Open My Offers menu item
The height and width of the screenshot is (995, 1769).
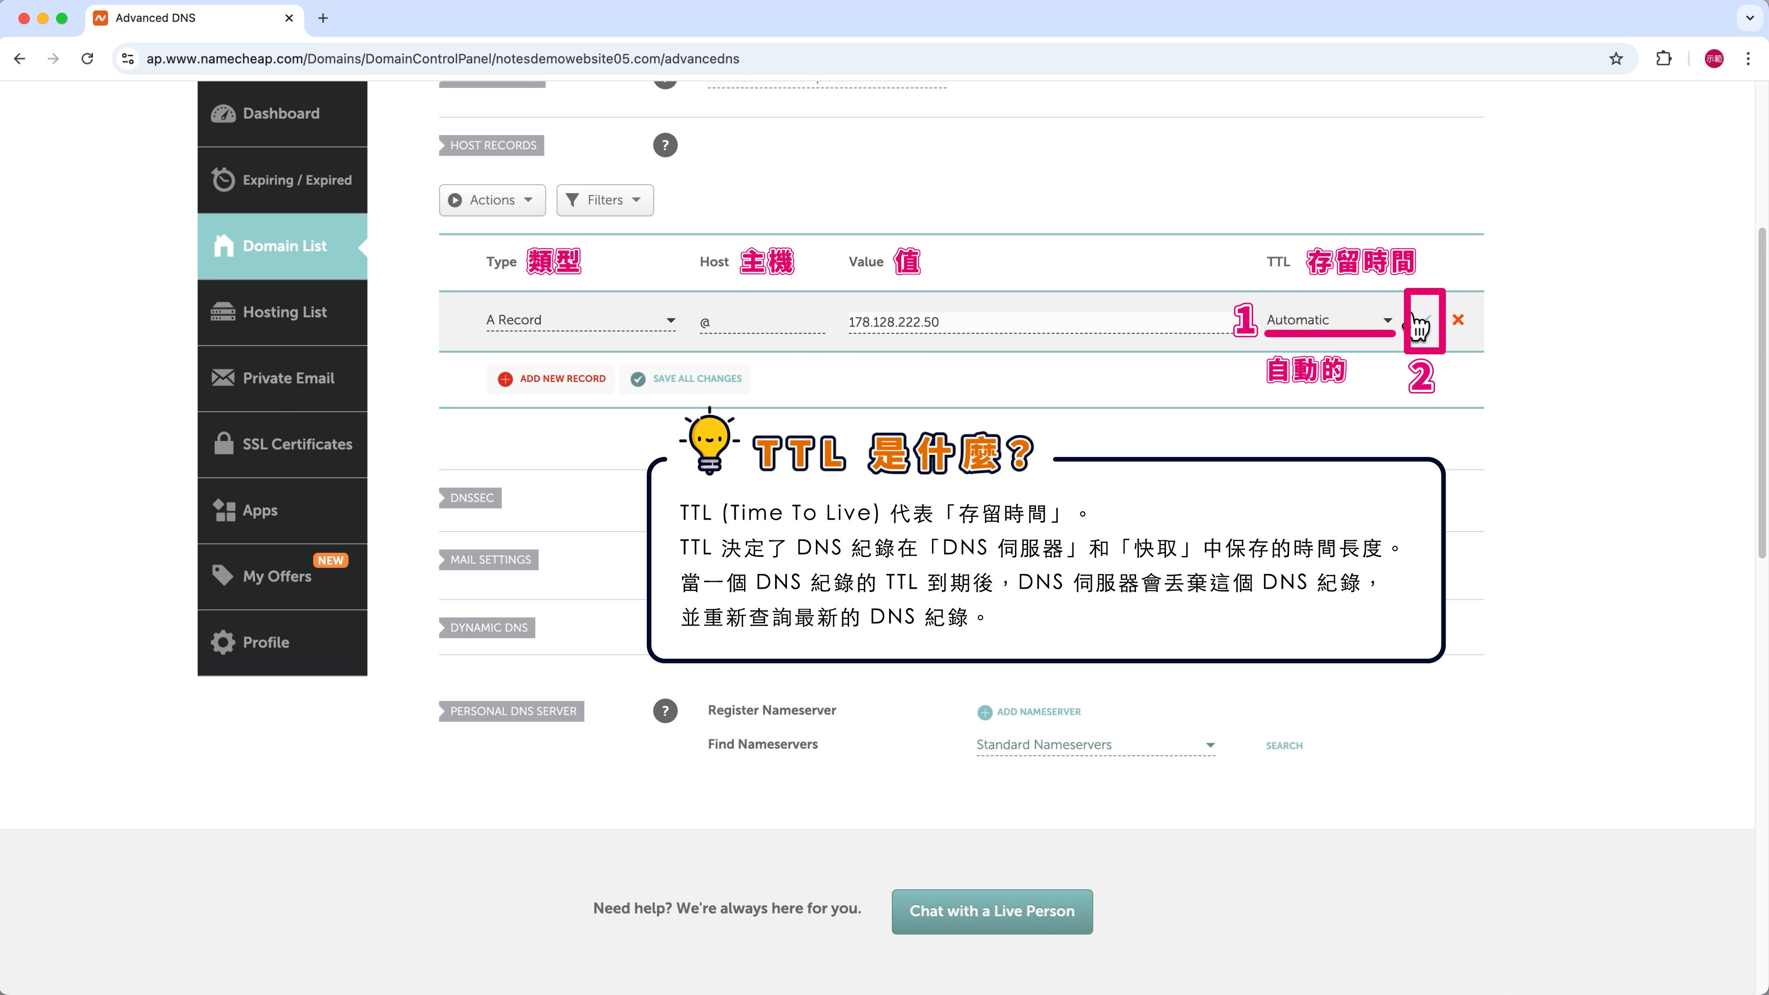[277, 576]
